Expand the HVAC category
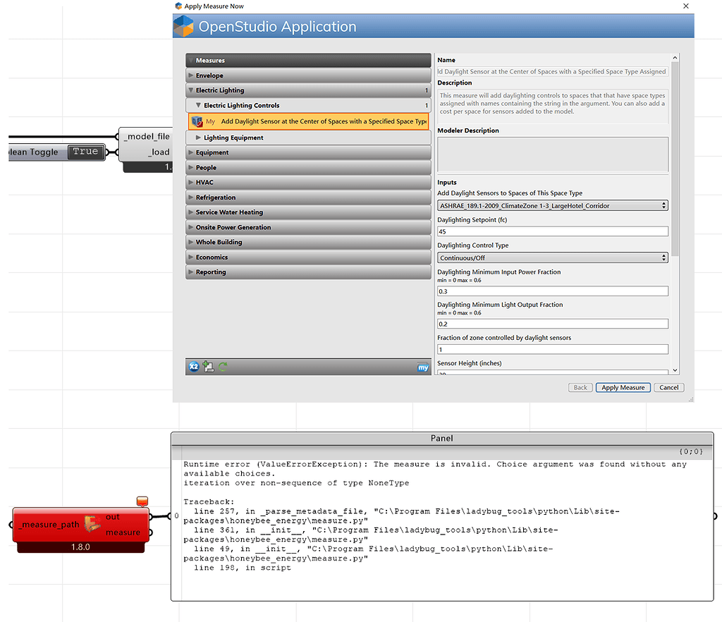The height and width of the screenshot is (622, 722). (308, 183)
